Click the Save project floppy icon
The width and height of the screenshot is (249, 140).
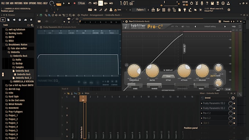pyautogui.click(x=212, y=3)
